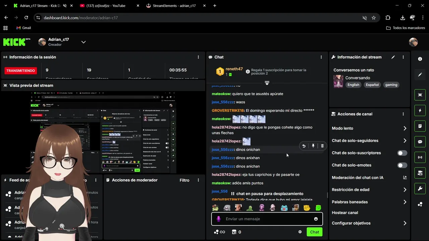Screen dimensions: 429x241
Task: Pin the hovered chat message
Action: point(313,146)
